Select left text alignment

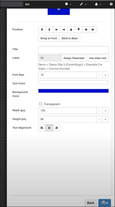click(x=42, y=128)
